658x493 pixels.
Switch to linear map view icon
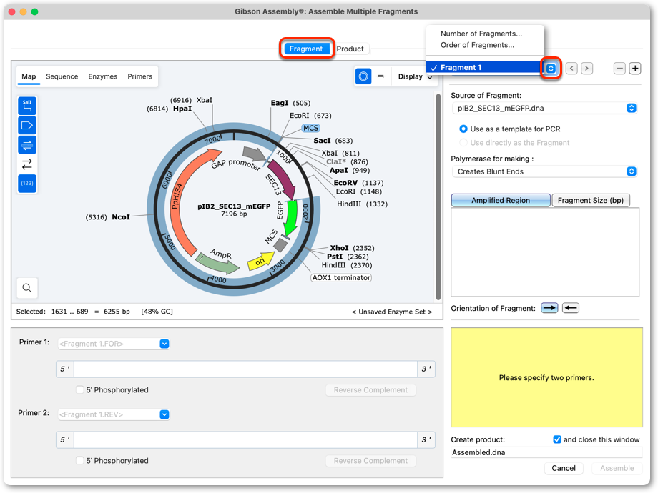click(380, 76)
